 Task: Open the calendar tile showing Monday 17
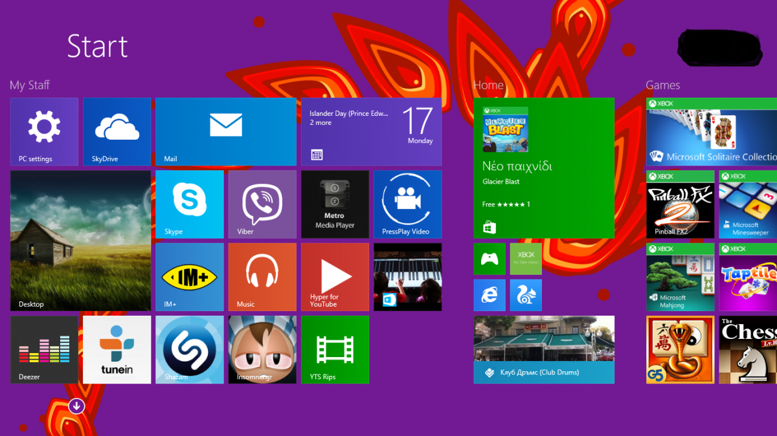pos(372,132)
